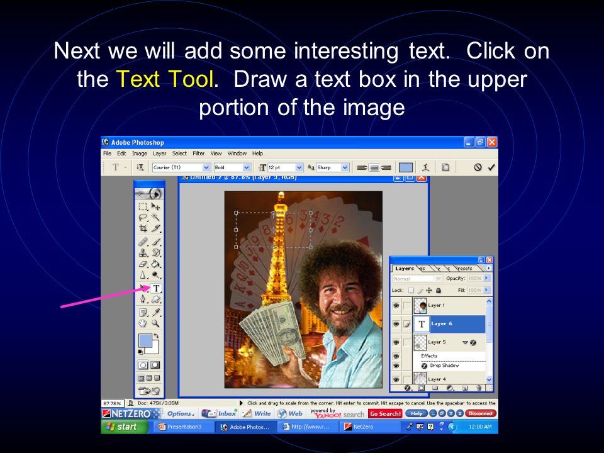
Task: Hide Layer 4 with eye icon
Action: tap(396, 379)
